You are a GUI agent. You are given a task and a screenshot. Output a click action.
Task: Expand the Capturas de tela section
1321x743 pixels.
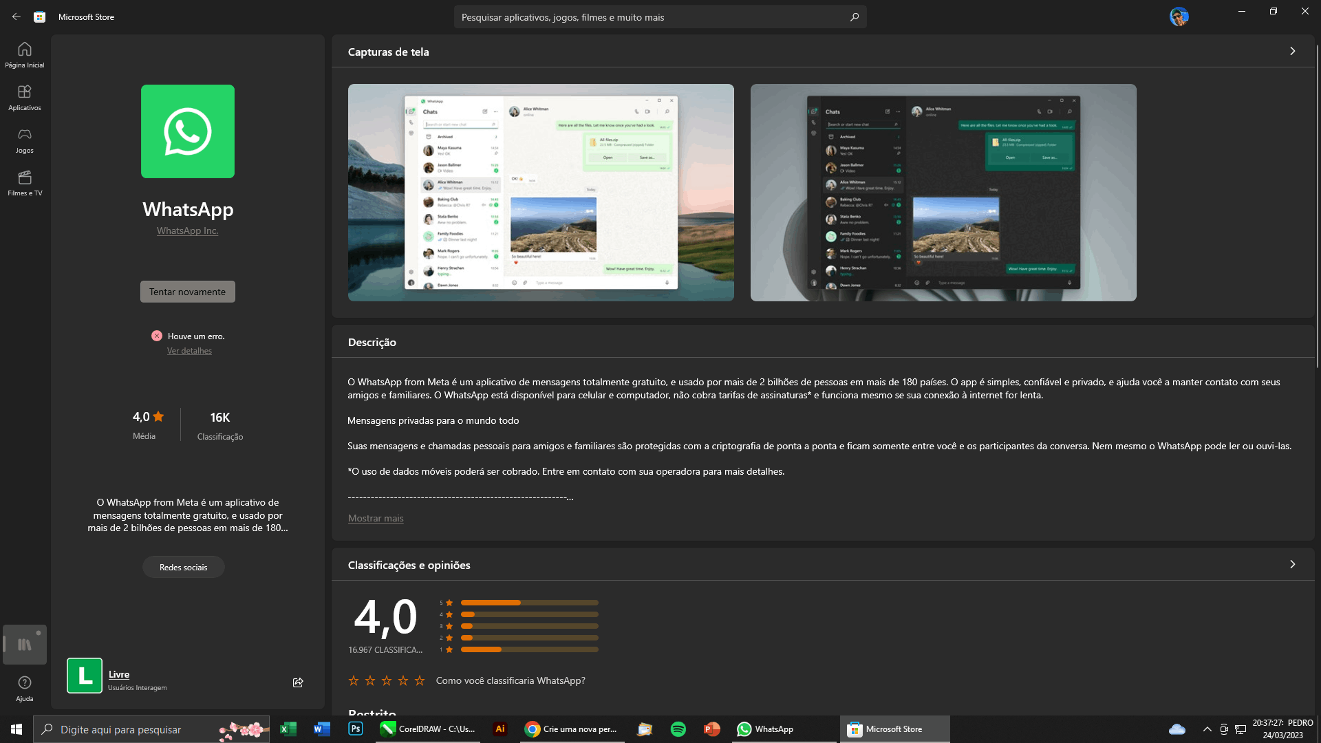tap(1293, 52)
